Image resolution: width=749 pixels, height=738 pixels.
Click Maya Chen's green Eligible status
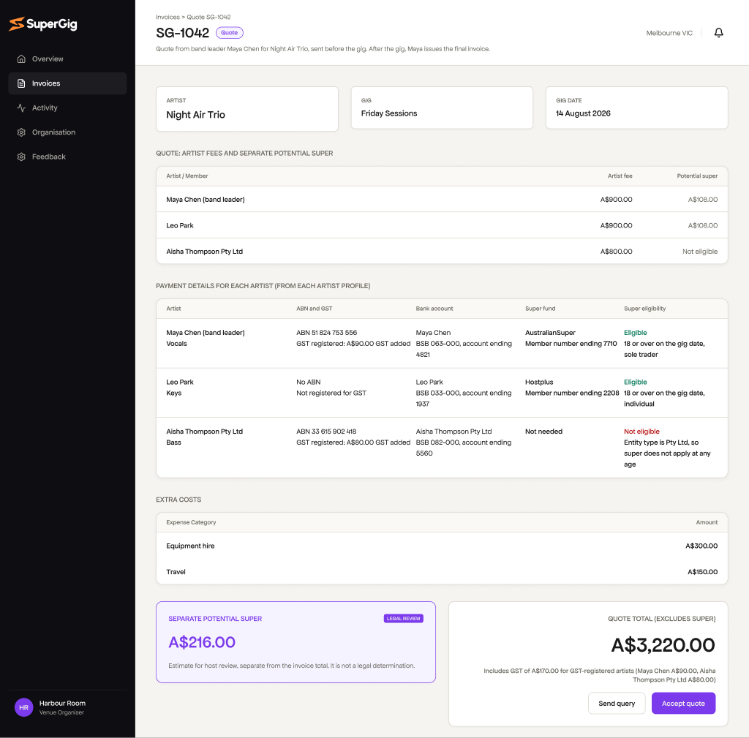click(x=636, y=333)
